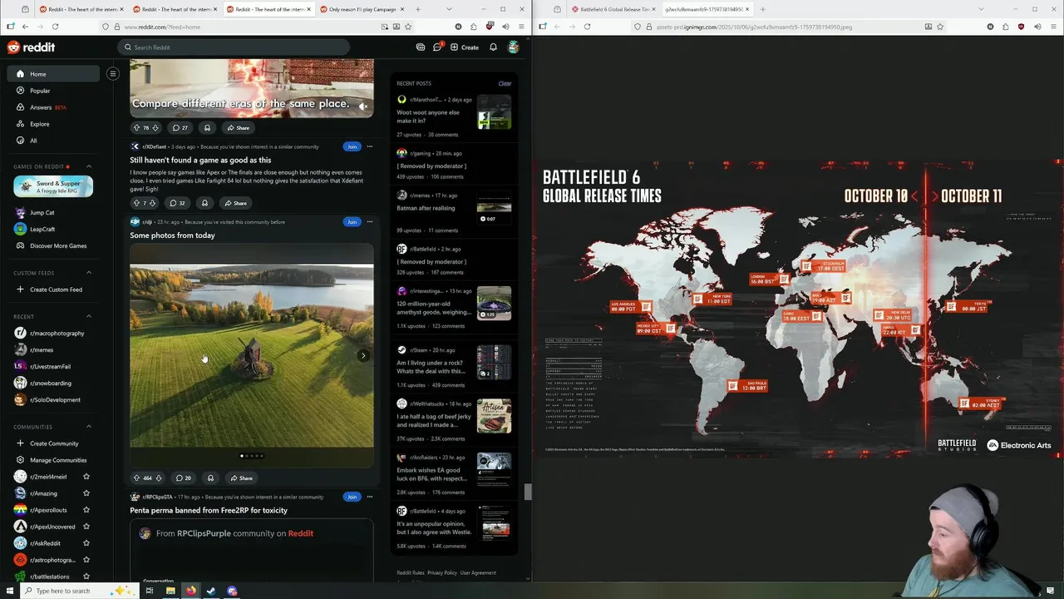Screen dimensions: 1064x599
Task: Open the overflow menu on r/XDefiant post
Action: pos(370,146)
